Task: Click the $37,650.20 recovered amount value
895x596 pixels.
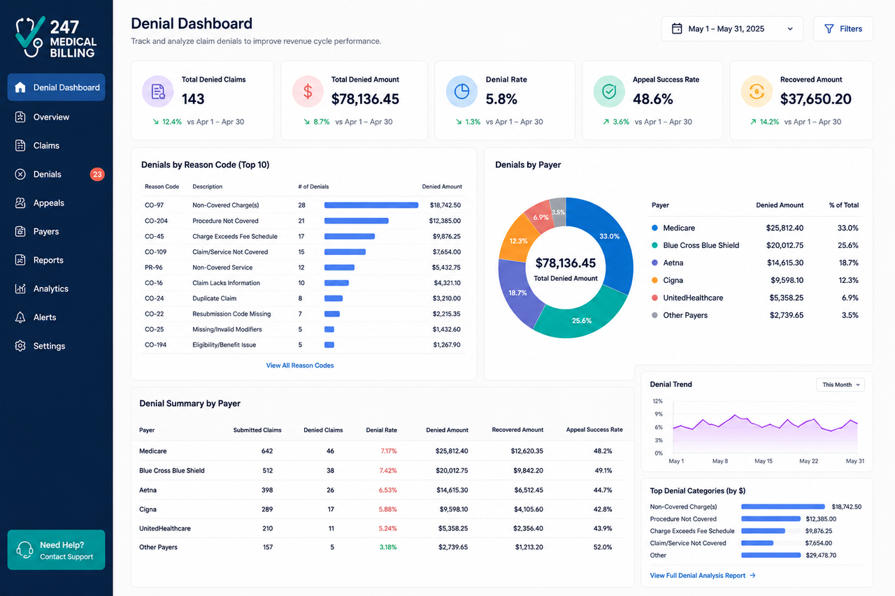Action: pyautogui.click(x=816, y=99)
